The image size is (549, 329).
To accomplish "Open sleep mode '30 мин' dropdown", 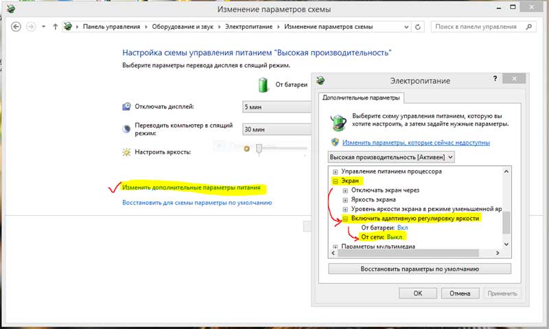I will pos(277,130).
